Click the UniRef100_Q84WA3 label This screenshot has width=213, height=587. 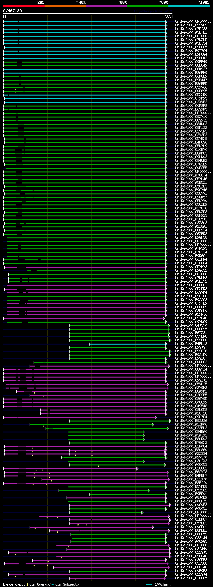[x=191, y=124]
